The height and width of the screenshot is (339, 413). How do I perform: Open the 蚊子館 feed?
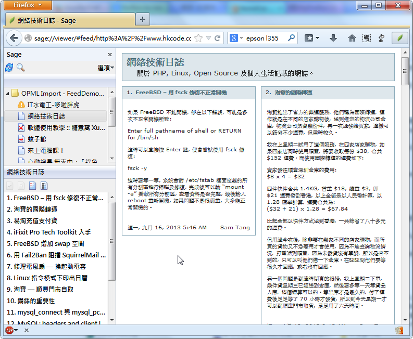click(37, 139)
